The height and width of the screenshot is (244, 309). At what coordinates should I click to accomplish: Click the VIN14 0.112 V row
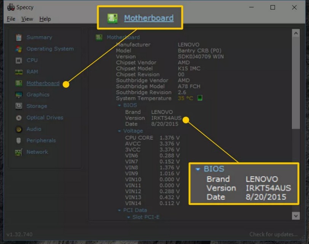pos(152,203)
